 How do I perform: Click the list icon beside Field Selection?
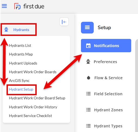(x=88, y=94)
